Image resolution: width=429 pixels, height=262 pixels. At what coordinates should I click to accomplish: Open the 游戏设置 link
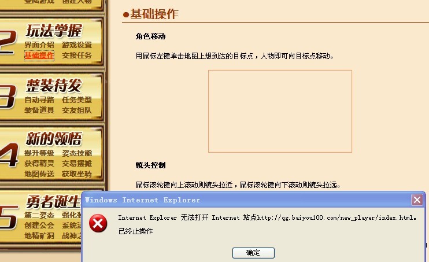coord(77,45)
